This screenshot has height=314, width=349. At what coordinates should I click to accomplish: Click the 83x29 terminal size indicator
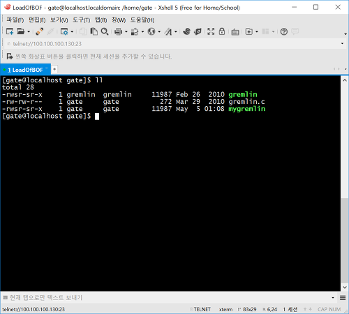click(249, 309)
